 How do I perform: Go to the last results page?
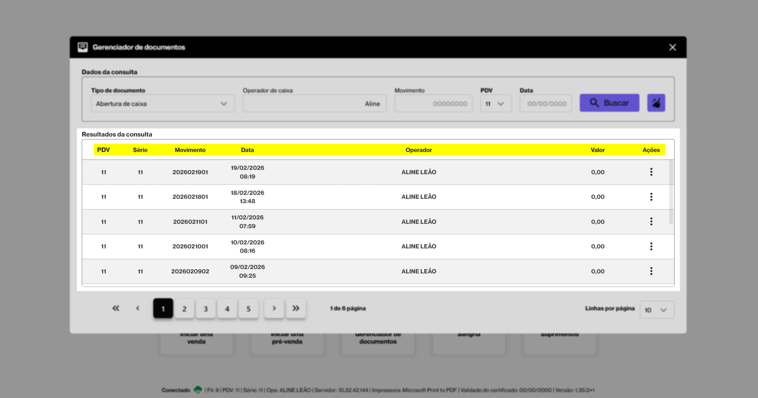pos(296,308)
